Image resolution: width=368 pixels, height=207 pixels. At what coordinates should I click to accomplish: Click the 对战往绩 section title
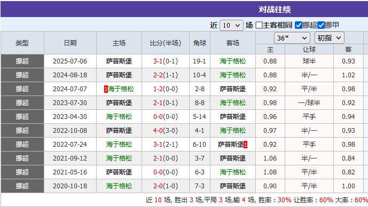pyautogui.click(x=275, y=10)
